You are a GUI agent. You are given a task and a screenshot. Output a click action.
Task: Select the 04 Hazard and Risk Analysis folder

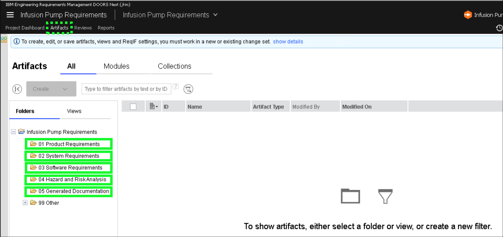click(x=72, y=179)
